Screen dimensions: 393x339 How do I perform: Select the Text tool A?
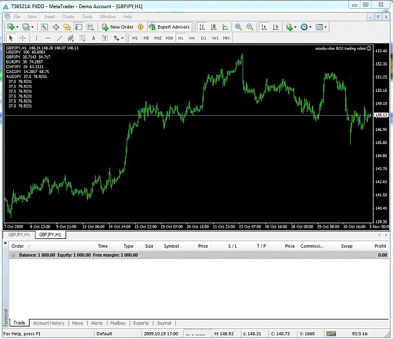point(94,38)
